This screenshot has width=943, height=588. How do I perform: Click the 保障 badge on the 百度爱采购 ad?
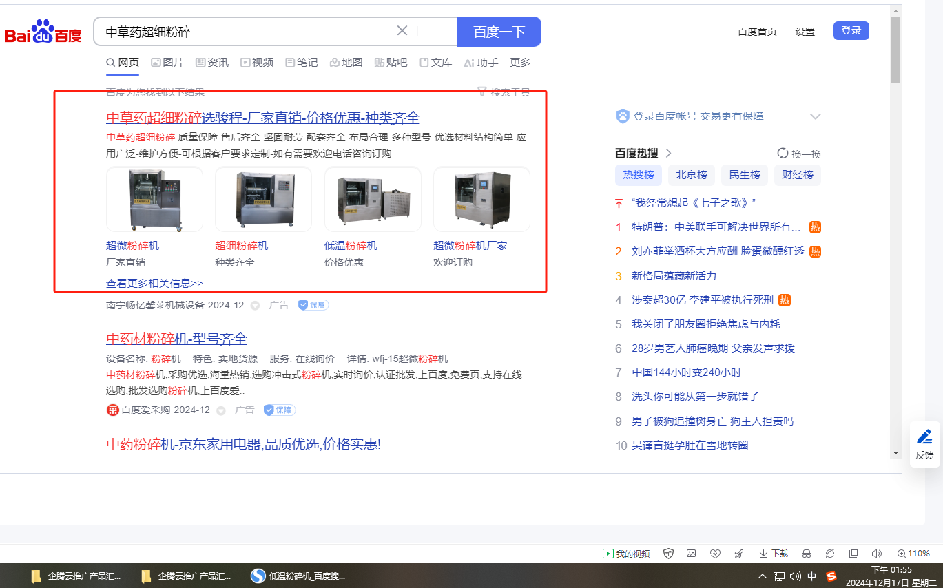click(x=280, y=410)
